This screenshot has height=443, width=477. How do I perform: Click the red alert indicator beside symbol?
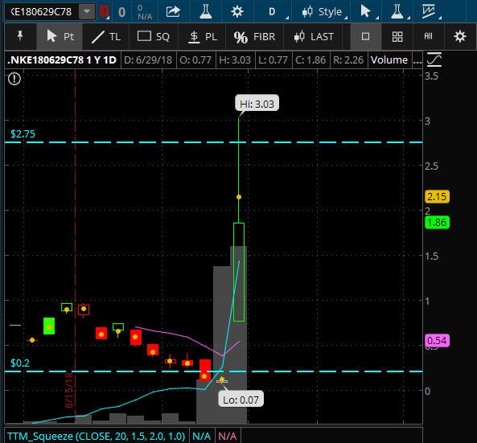pos(104,12)
